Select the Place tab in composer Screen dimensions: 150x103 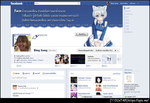point(36,73)
